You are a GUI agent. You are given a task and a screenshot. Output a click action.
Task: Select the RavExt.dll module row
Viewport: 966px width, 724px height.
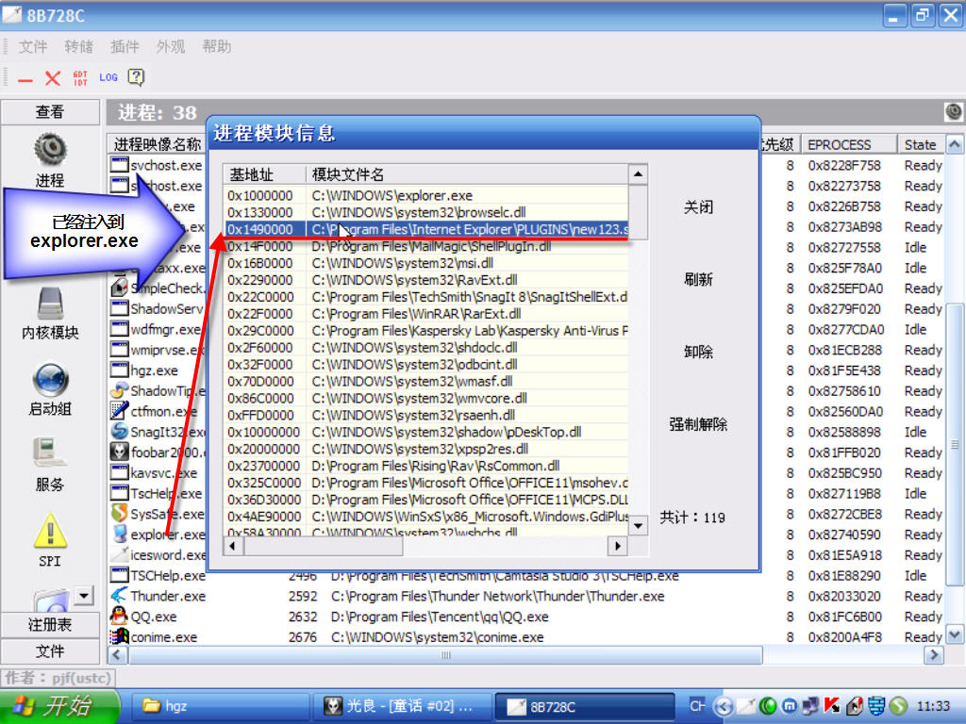(x=426, y=280)
